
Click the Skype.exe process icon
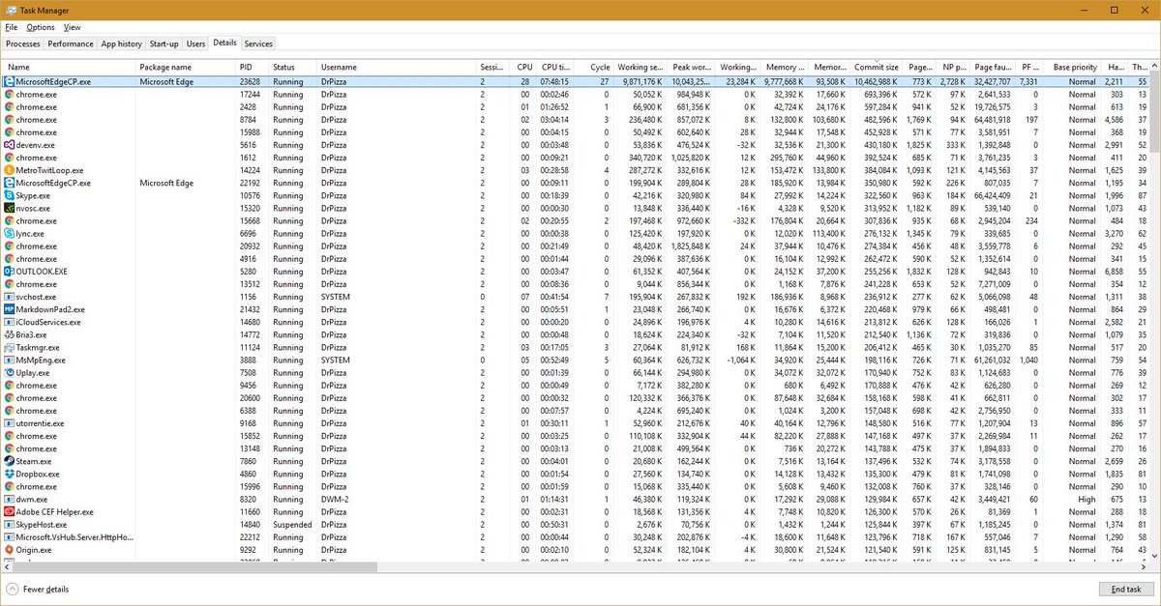(9, 195)
